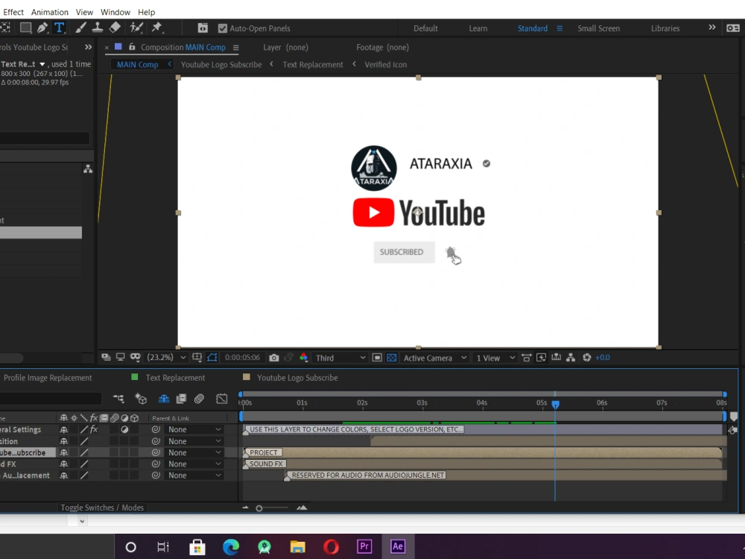Select the Roto Brush tool
This screenshot has width=745, height=559.
[x=136, y=28]
